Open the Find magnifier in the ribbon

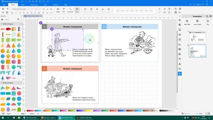(176, 9)
